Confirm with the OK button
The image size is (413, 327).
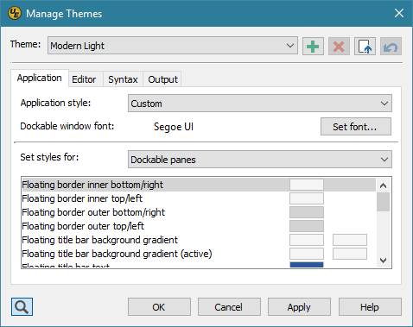pyautogui.click(x=159, y=307)
